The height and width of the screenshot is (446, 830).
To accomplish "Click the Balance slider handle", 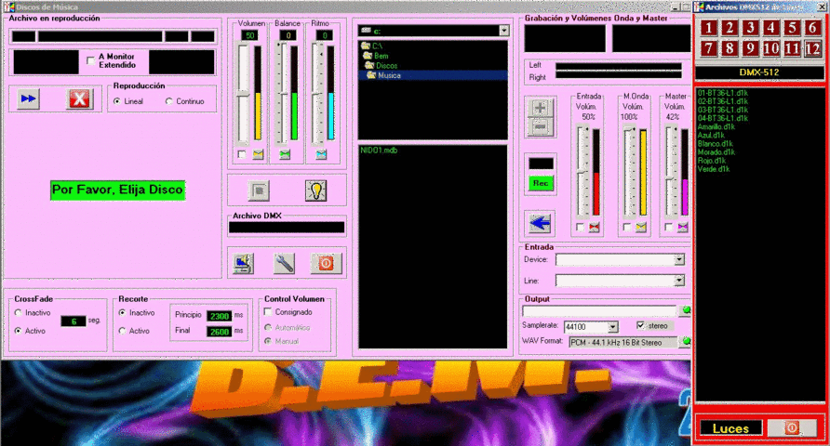I will point(283,94).
